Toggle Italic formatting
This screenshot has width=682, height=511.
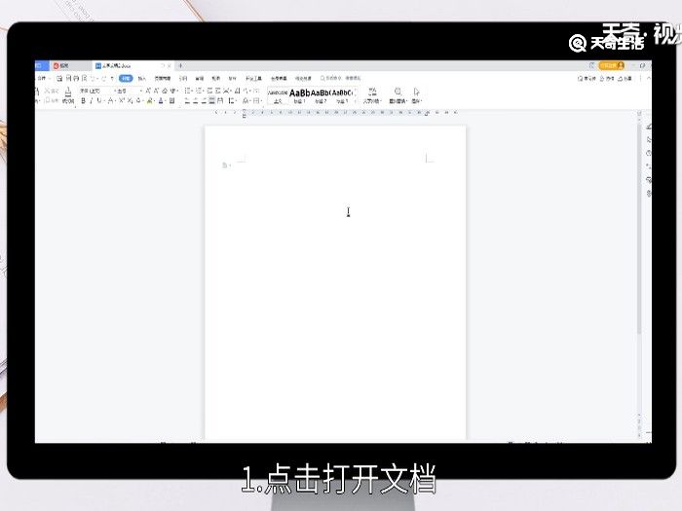(x=92, y=101)
